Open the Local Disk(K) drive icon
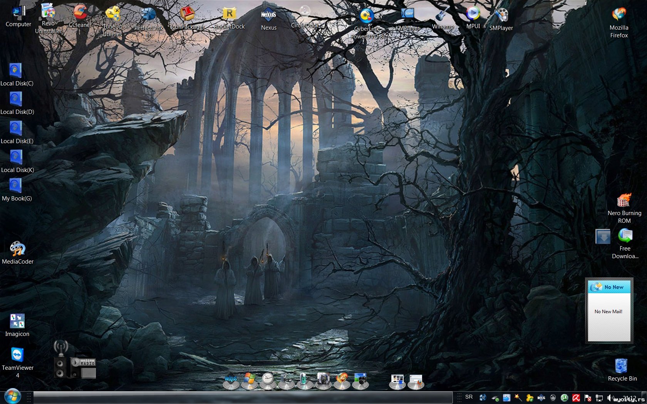The width and height of the screenshot is (647, 404). 17,161
